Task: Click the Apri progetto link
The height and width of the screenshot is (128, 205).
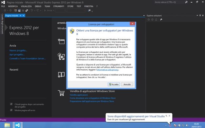Action: pos(17,54)
